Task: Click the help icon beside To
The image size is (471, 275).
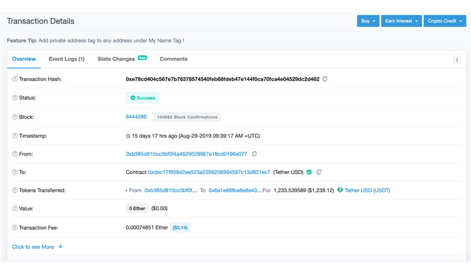Action: pos(15,172)
